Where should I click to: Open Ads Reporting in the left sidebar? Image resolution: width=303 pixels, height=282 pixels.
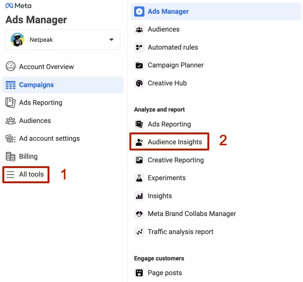point(40,103)
